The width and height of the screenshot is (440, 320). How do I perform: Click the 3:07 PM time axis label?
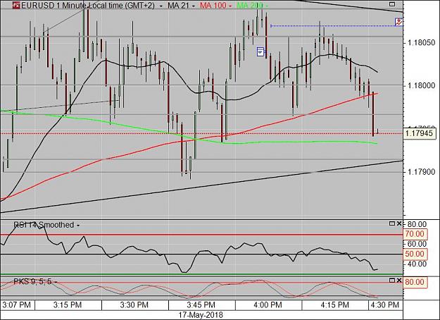click(17, 304)
